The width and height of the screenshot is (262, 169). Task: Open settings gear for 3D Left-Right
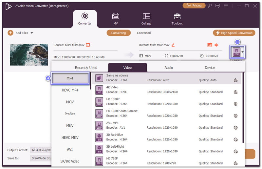click(235, 151)
